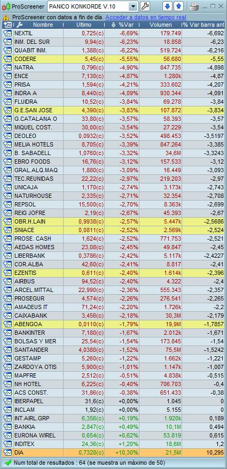Open chart icon for CODERE row

pos(7,59)
